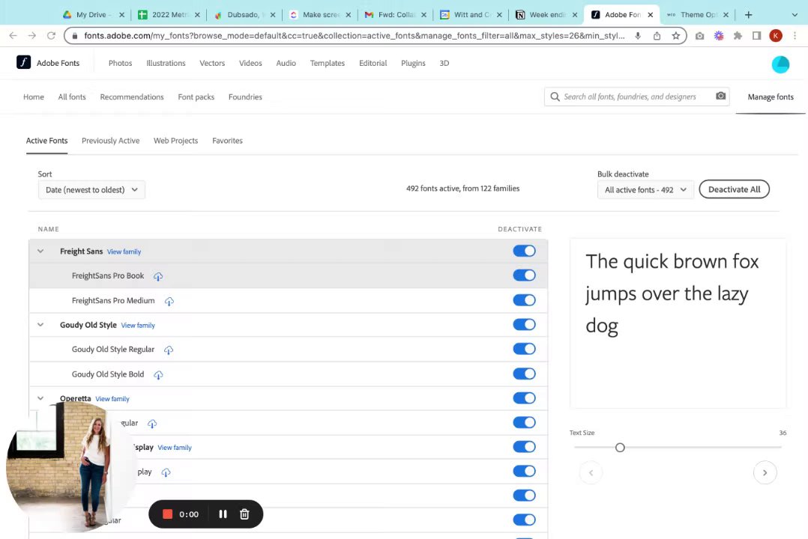Image resolution: width=808 pixels, height=539 pixels.
Task: Switch to the Web Projects tab
Action: 175,141
